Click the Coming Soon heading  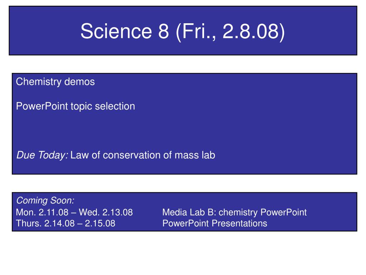point(45,201)
